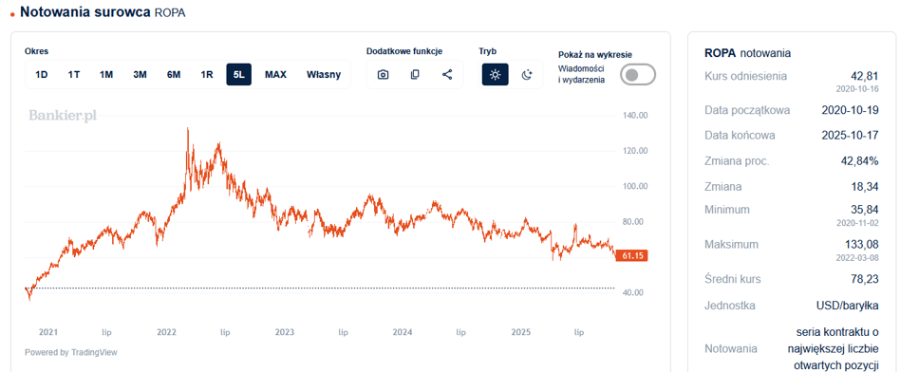Choose the 3M time range
This screenshot has height=372, width=900.
140,75
